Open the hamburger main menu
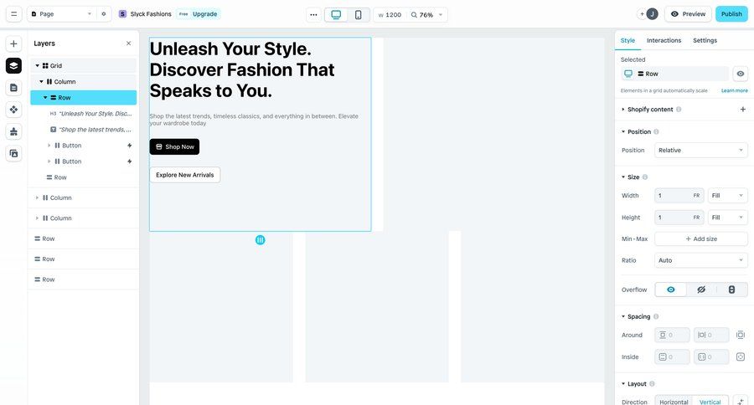Image resolution: width=754 pixels, height=405 pixels. tap(13, 14)
